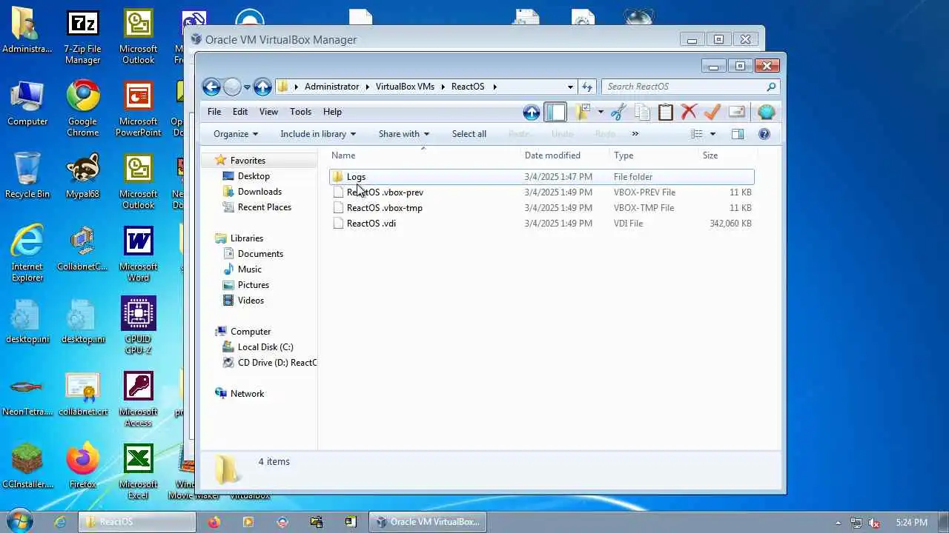Click the envelope Email icon
The width and height of the screenshot is (949, 533).
(737, 112)
